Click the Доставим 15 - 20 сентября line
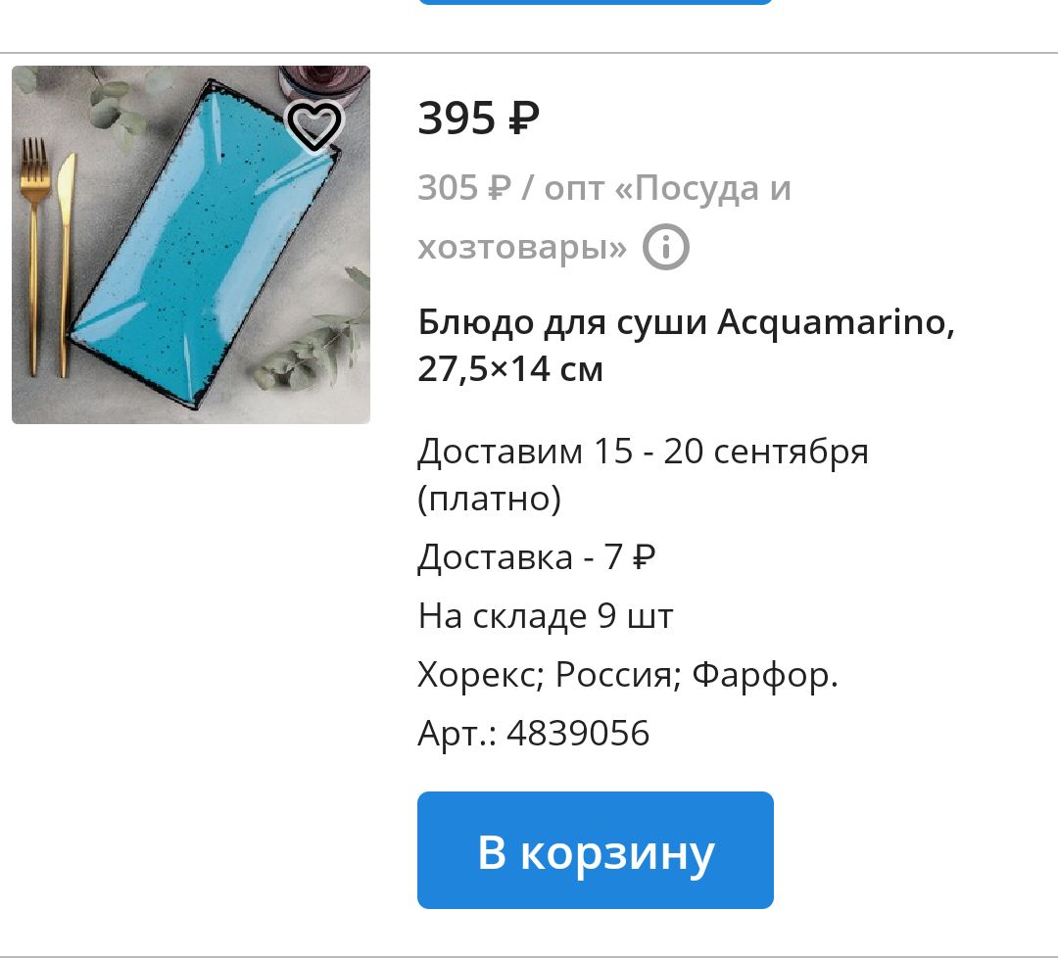 click(643, 451)
